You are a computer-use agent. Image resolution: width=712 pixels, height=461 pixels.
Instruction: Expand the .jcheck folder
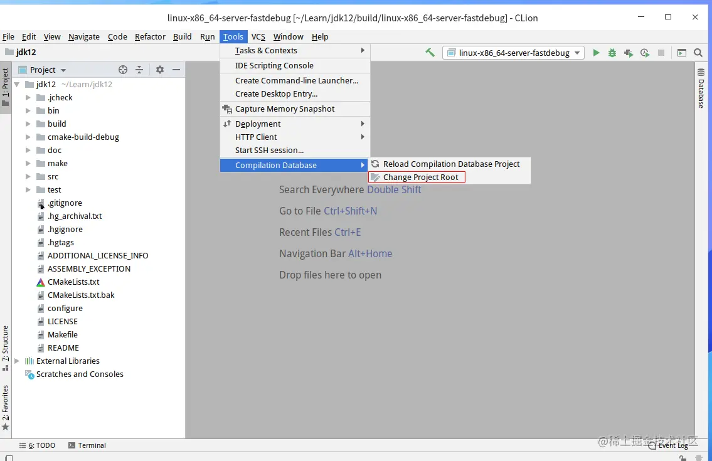coord(28,98)
